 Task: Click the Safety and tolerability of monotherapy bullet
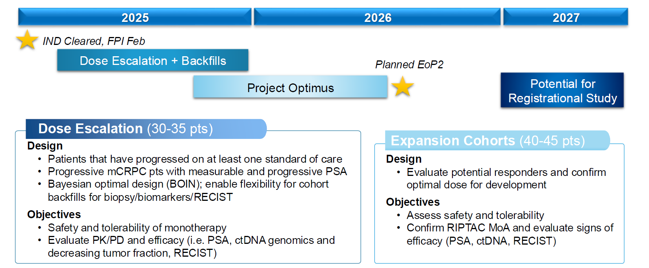pyautogui.click(x=137, y=228)
